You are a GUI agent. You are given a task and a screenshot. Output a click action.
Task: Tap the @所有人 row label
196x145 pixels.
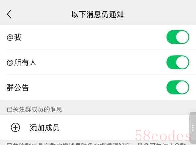[21, 62]
